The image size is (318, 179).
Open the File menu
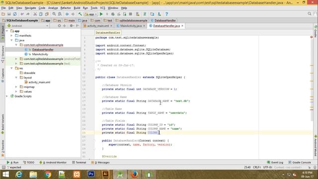3,8
